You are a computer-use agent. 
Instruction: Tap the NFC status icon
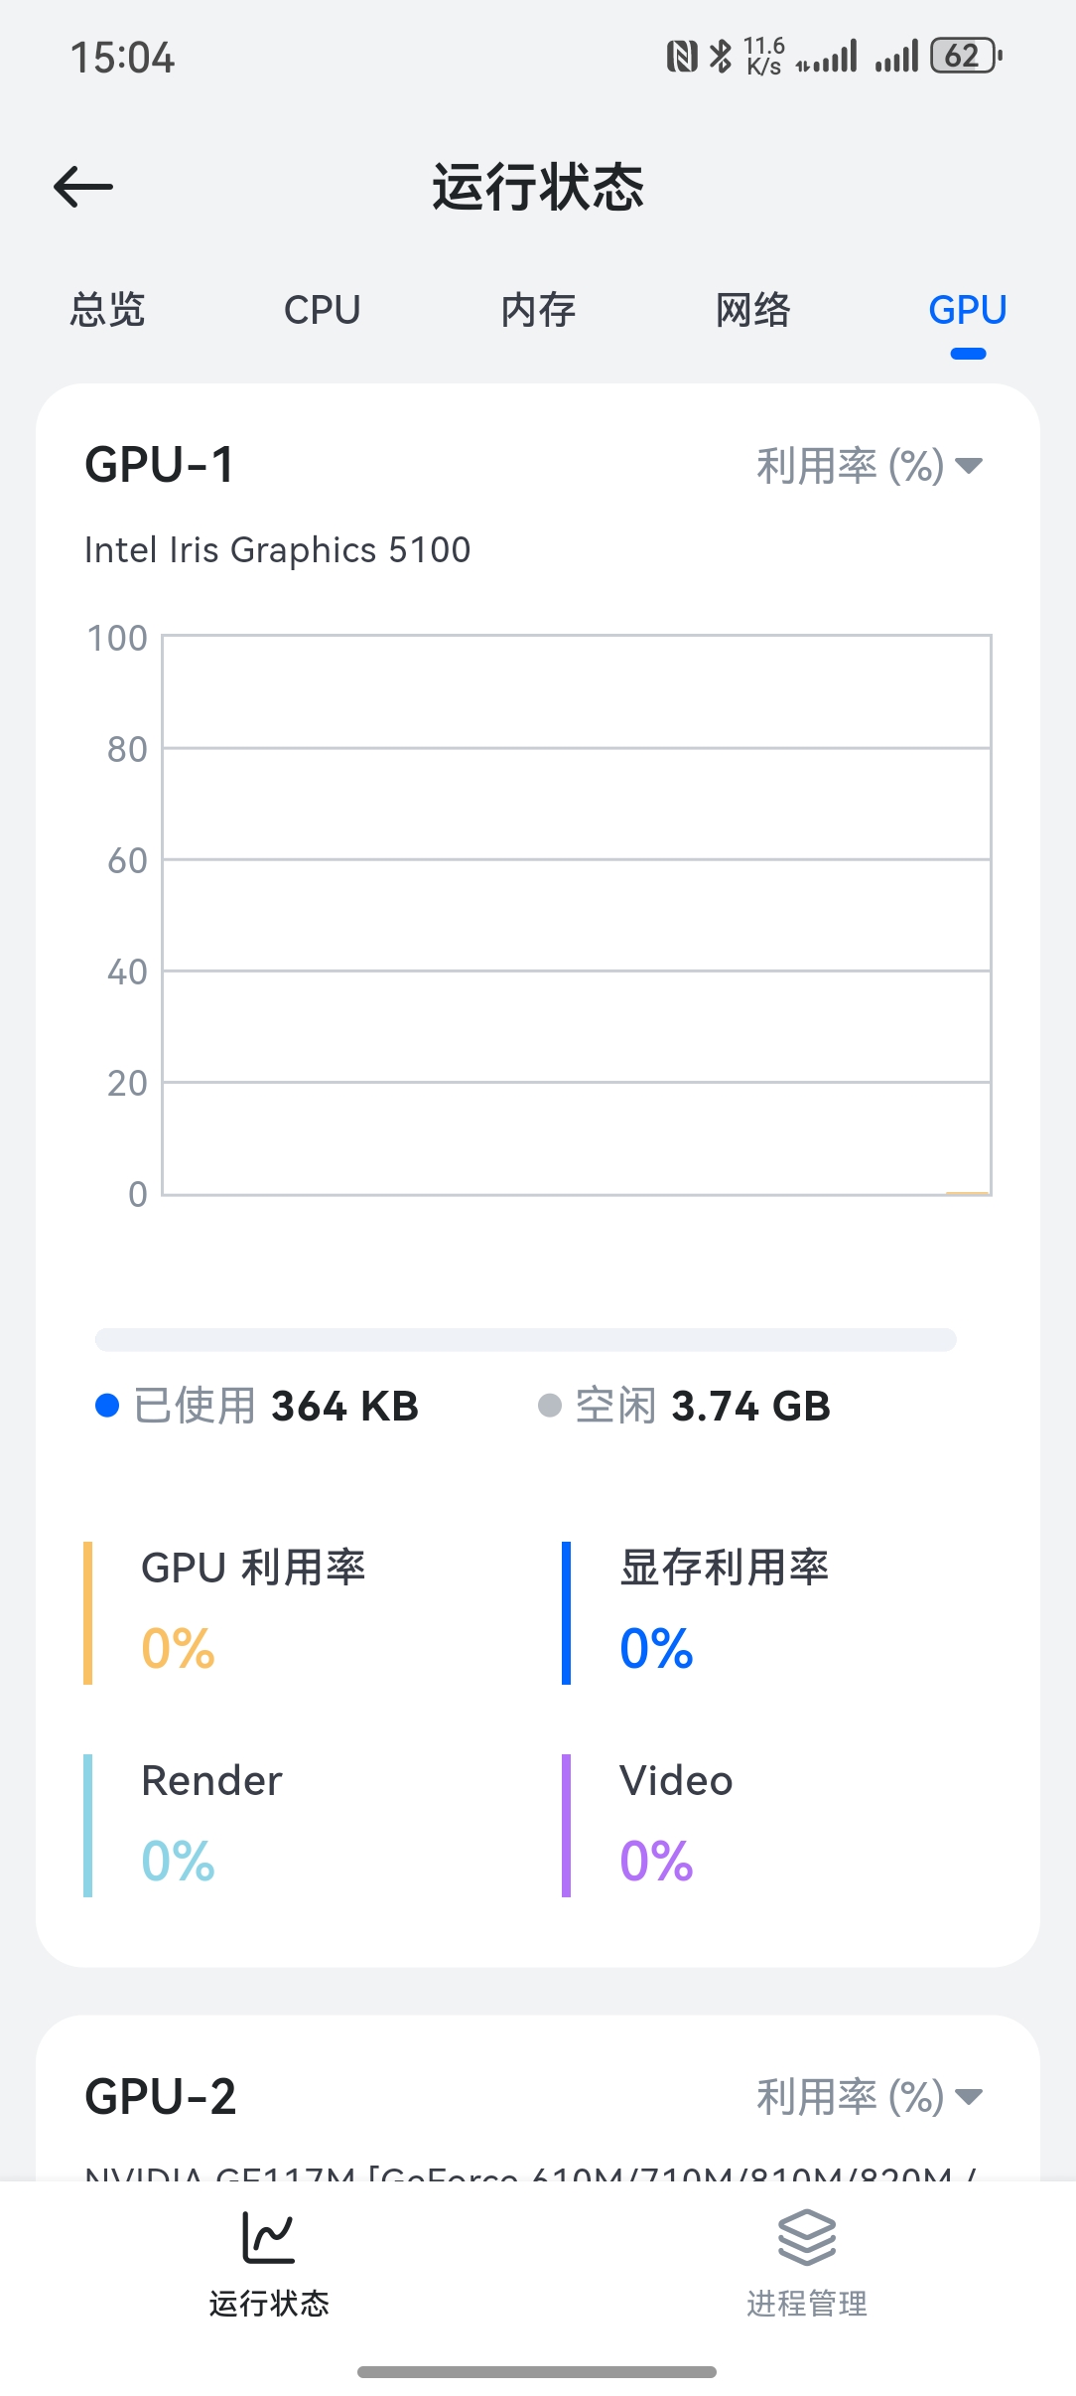681,57
